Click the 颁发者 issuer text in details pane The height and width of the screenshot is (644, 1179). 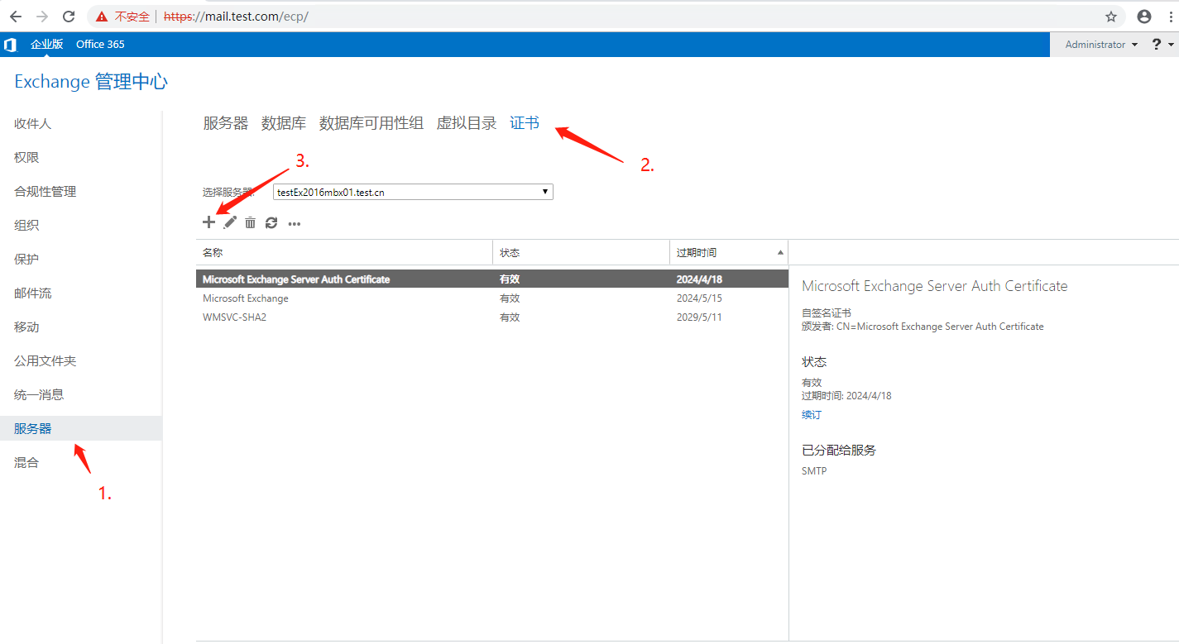[x=923, y=327]
